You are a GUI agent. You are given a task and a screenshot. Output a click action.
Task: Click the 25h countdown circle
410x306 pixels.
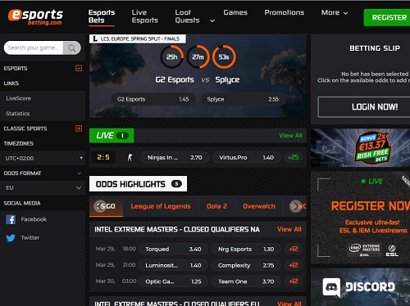coord(171,56)
